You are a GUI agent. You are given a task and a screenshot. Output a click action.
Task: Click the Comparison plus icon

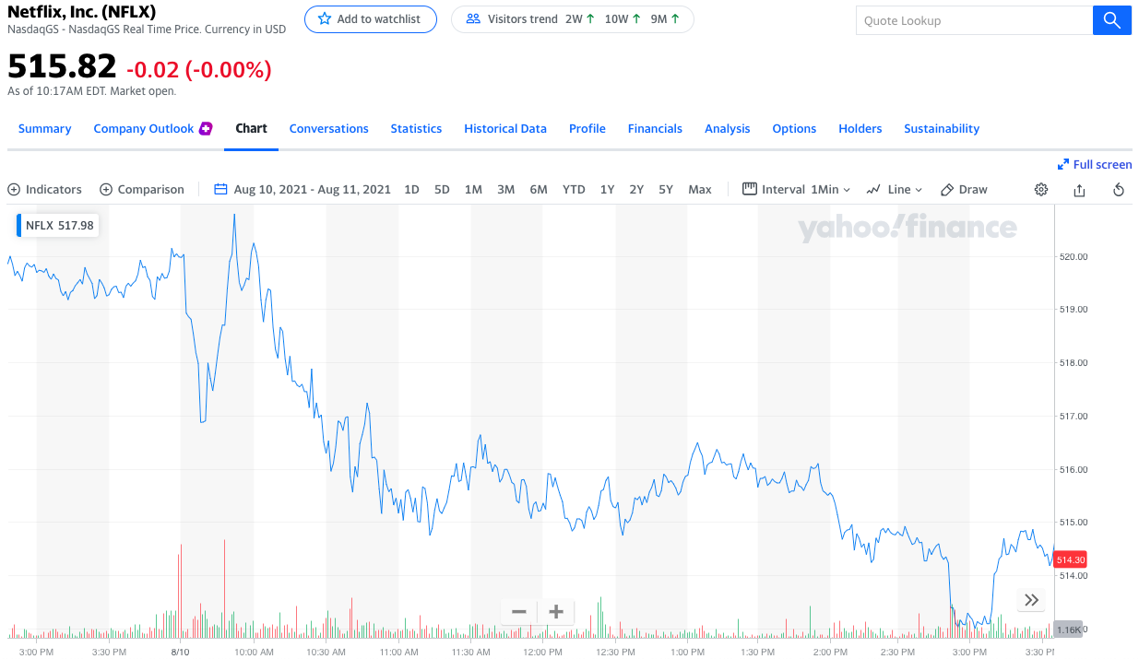pos(106,189)
